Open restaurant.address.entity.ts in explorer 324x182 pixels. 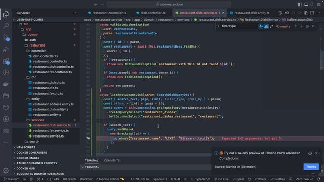tap(53, 104)
